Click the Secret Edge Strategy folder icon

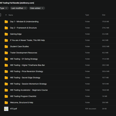tap(6, 78)
